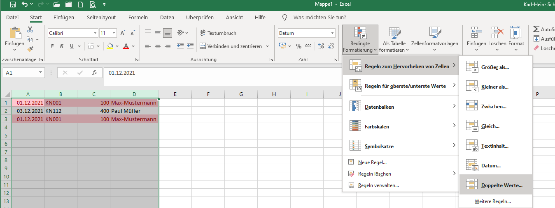Open the Datum number format dropdown
Image resolution: width=555 pixels, height=208 pixels.
pyautogui.click(x=332, y=33)
